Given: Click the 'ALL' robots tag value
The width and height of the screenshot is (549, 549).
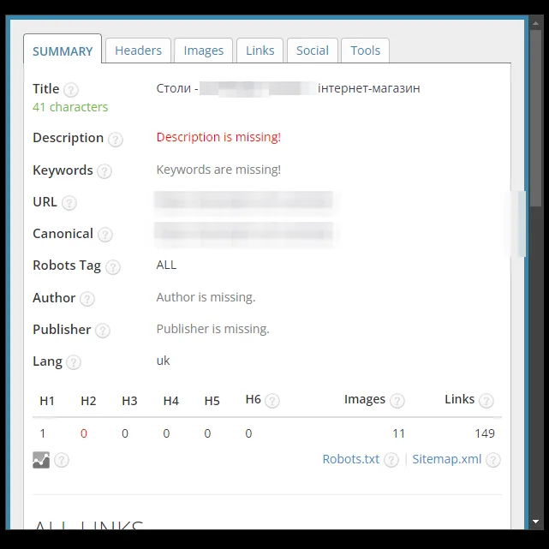Looking at the screenshot, I should tap(166, 265).
